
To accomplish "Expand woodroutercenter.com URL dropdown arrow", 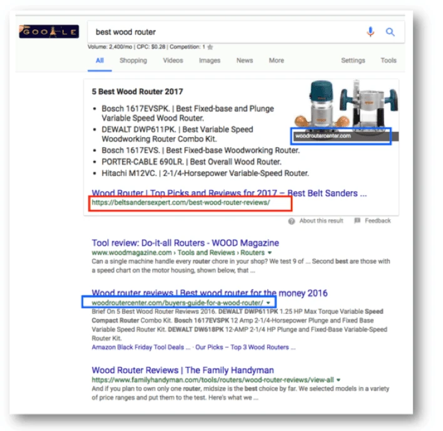I will pyautogui.click(x=268, y=303).
